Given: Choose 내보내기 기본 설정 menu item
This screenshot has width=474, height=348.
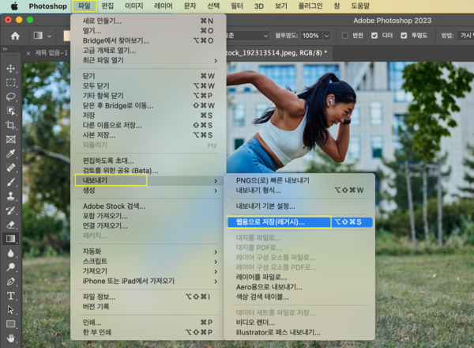Looking at the screenshot, I should coord(299,206).
